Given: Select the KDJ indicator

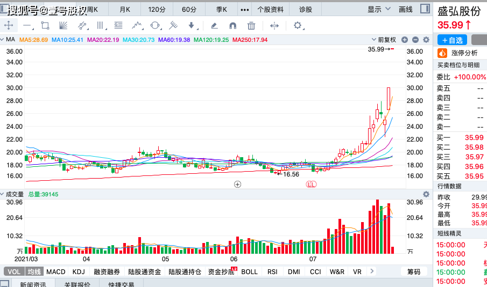Looking at the screenshot, I should 79,271.
